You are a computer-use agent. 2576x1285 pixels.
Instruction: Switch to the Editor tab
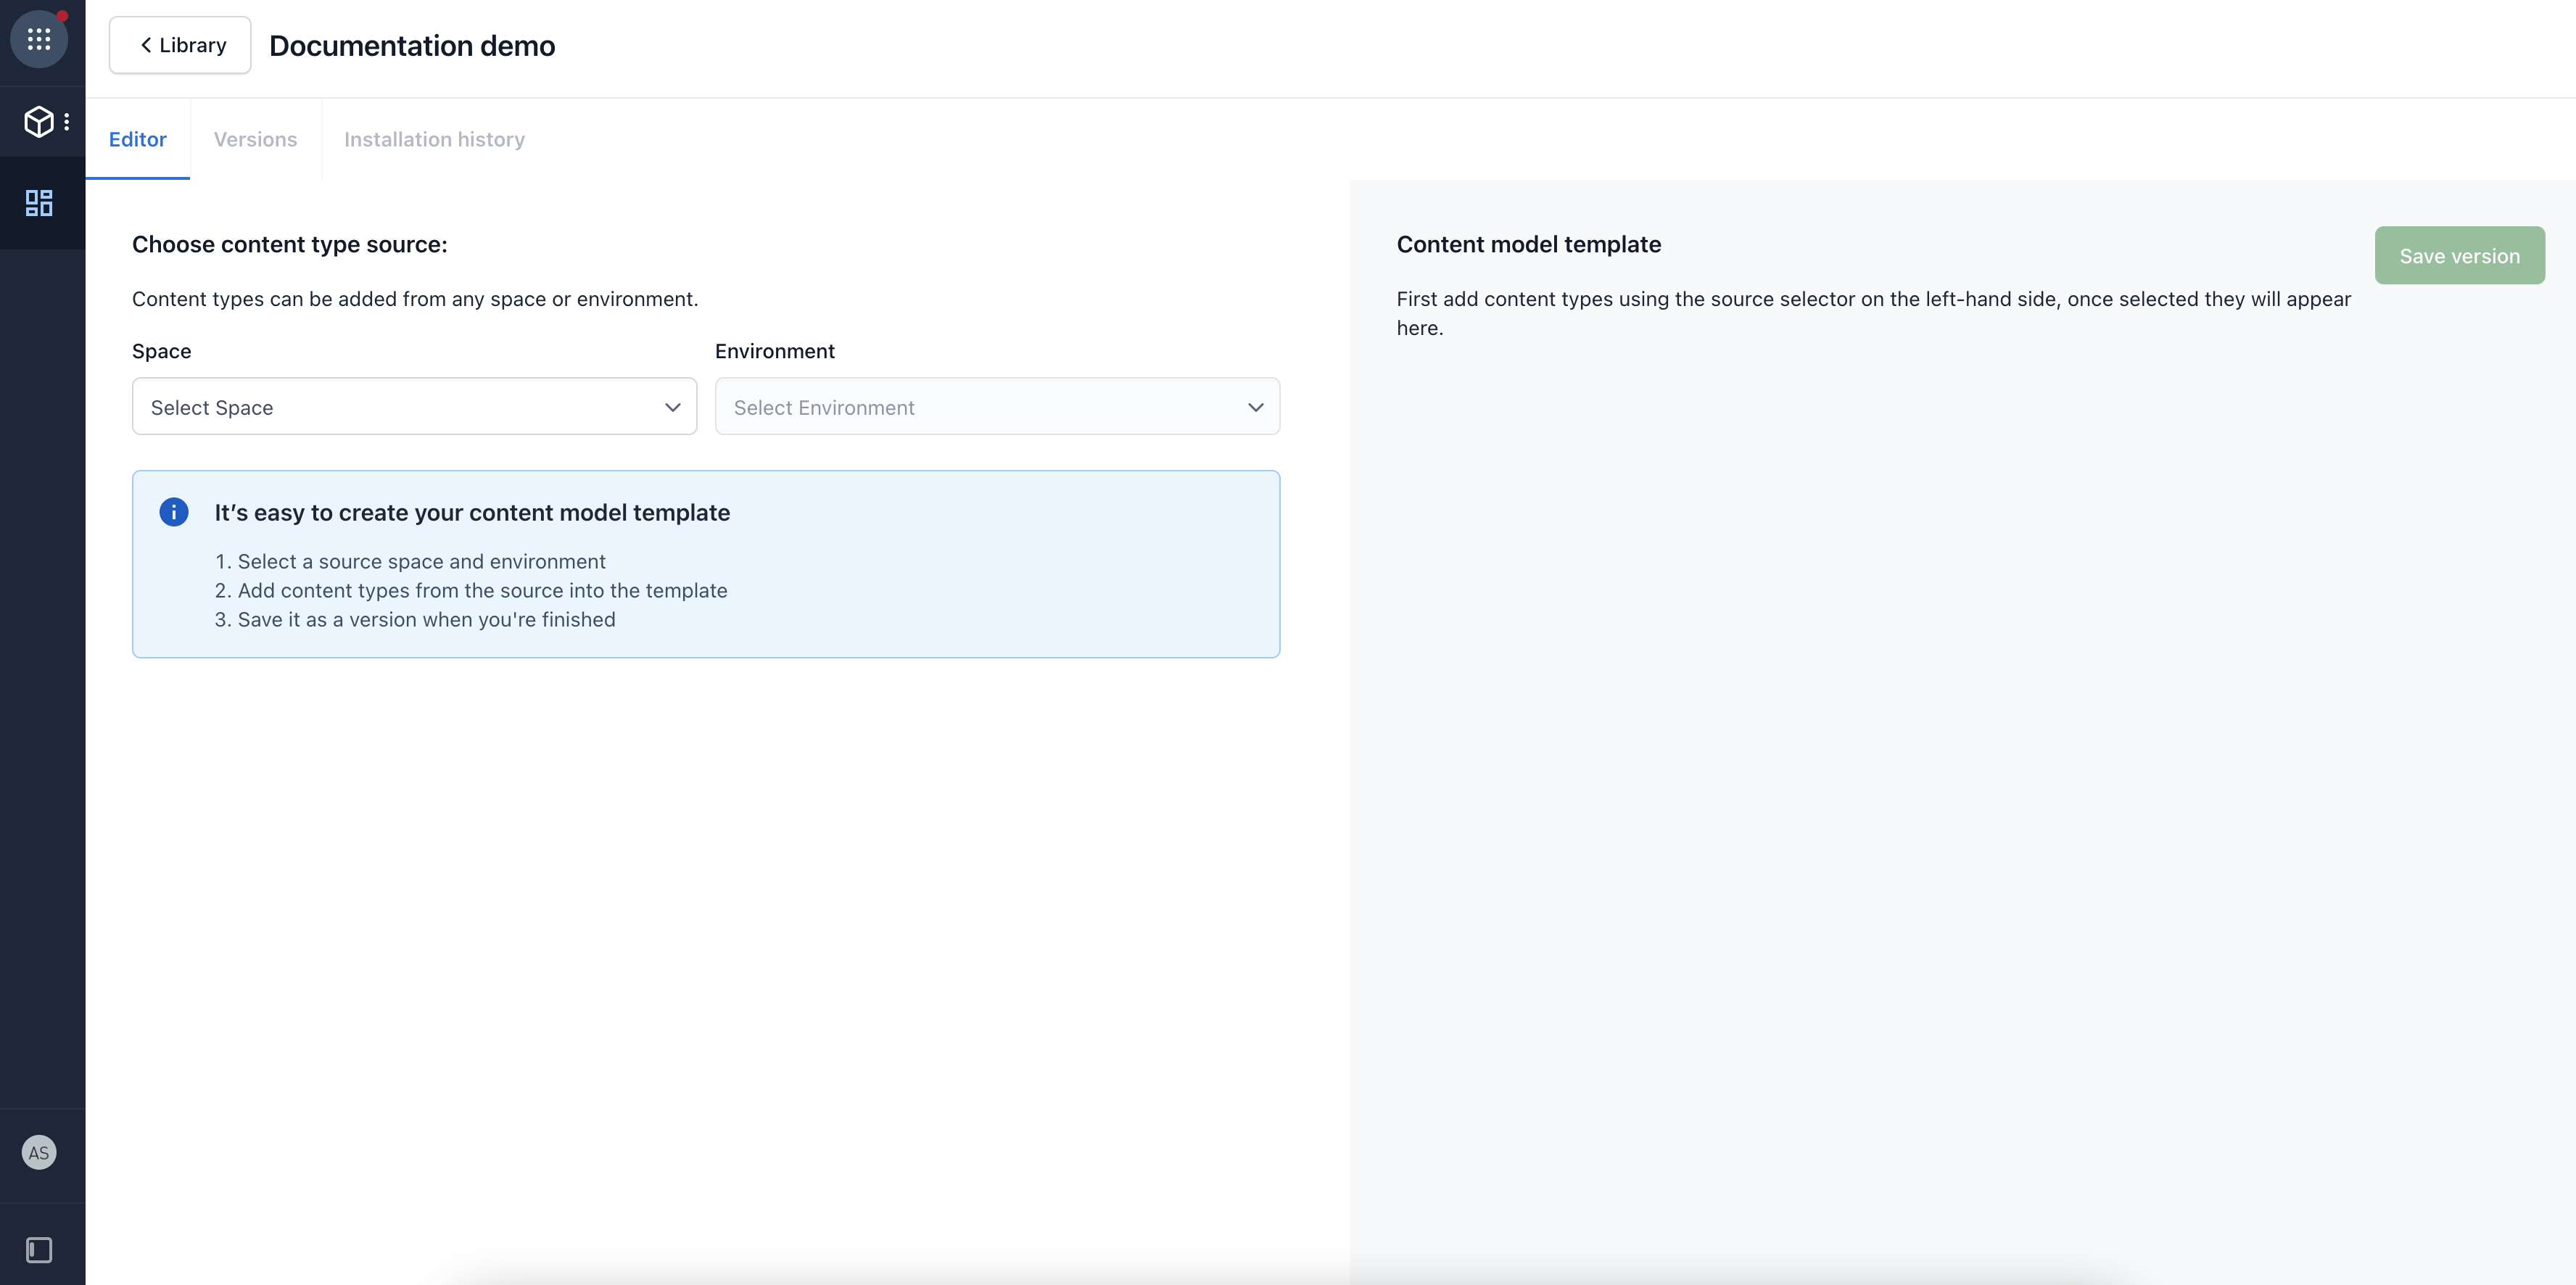pos(138,139)
